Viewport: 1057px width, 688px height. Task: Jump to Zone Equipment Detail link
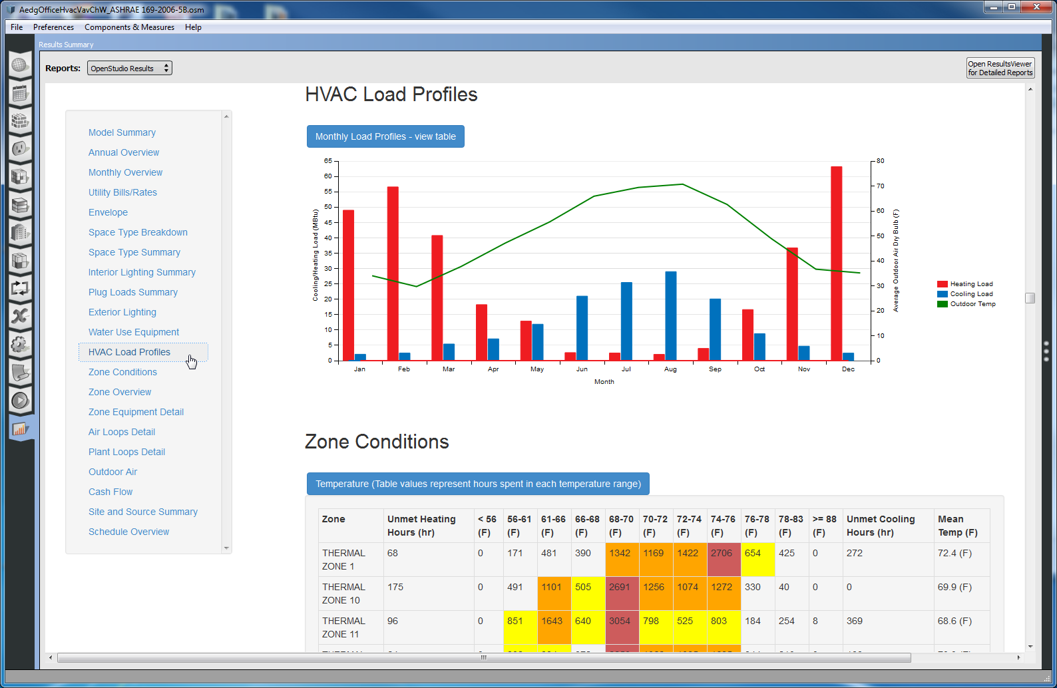pos(136,412)
